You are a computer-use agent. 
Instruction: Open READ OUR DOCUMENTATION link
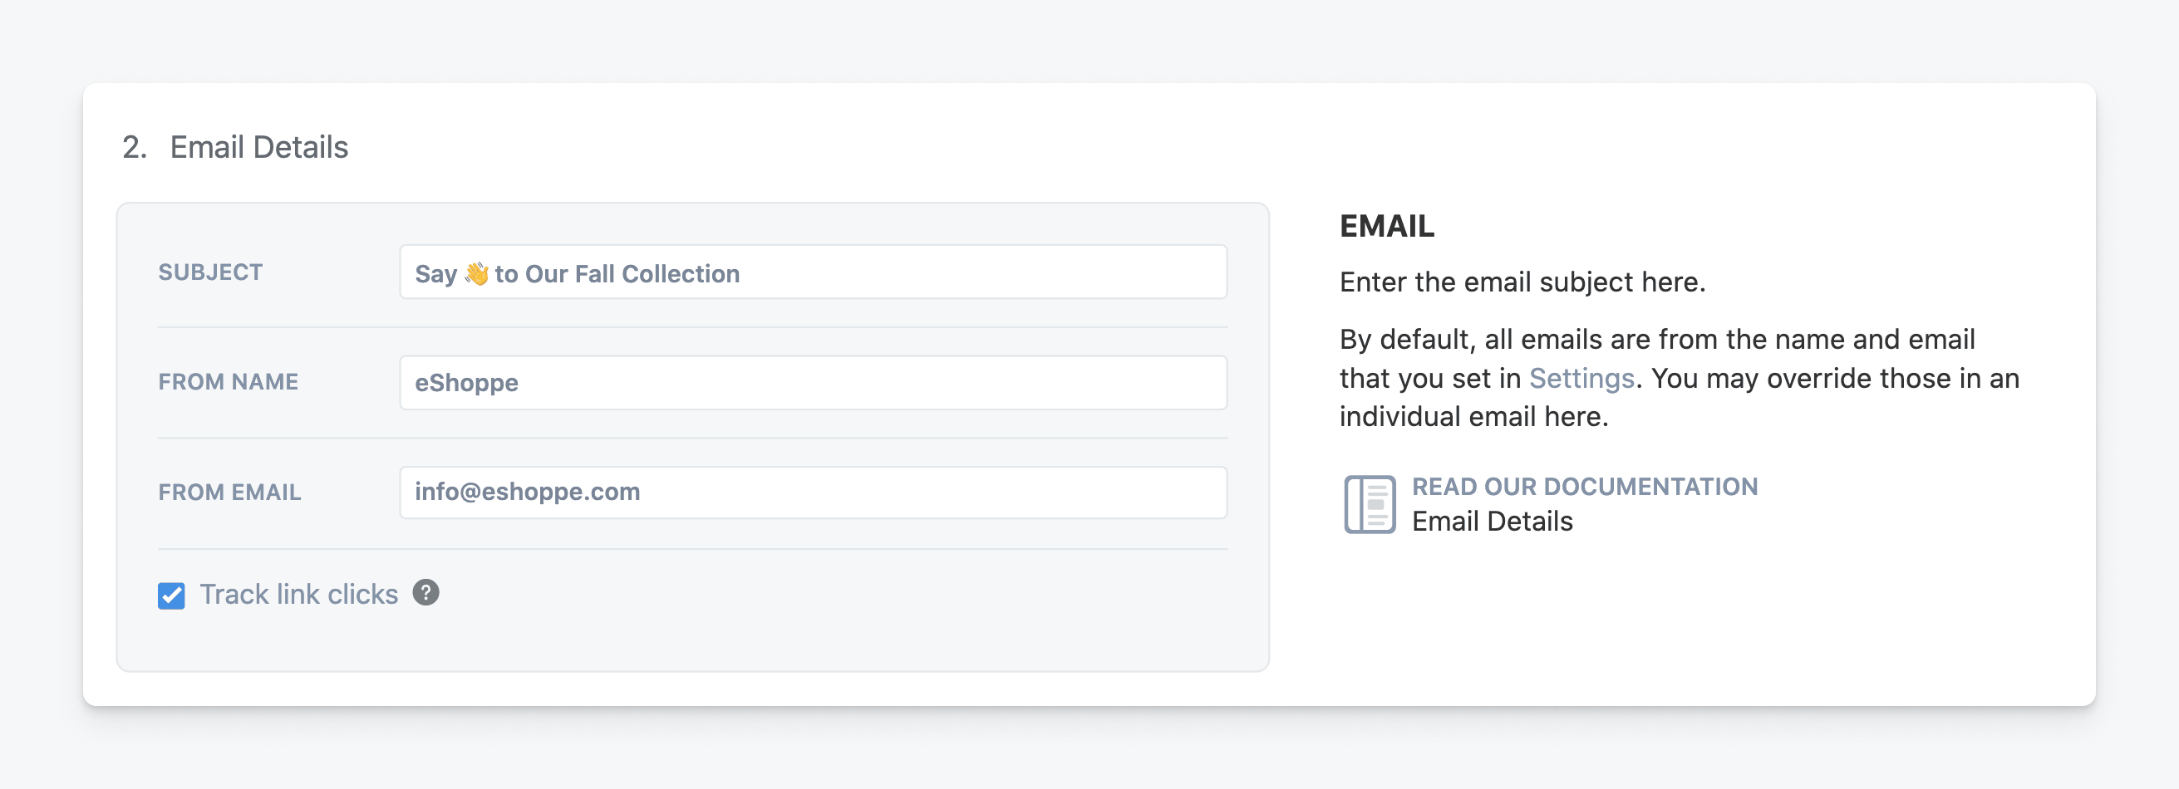1584,486
